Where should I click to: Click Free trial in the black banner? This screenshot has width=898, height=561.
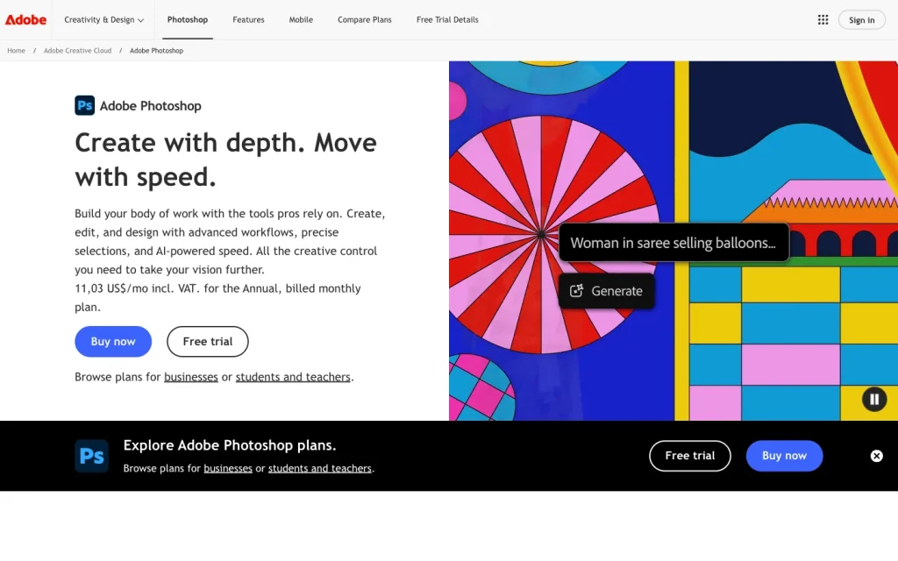[x=689, y=456]
